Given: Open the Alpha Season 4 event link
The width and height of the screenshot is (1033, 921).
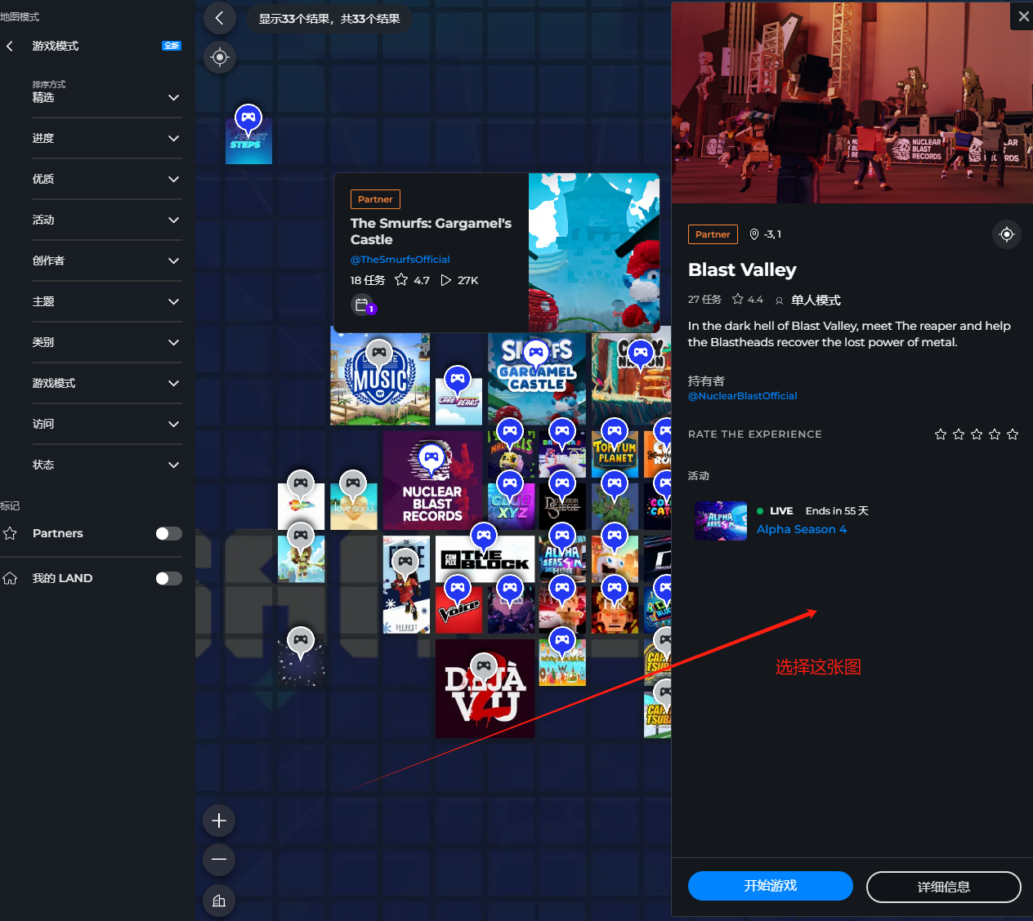Looking at the screenshot, I should [802, 529].
